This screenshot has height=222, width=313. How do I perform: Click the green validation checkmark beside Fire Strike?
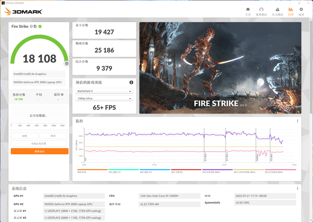40,27
